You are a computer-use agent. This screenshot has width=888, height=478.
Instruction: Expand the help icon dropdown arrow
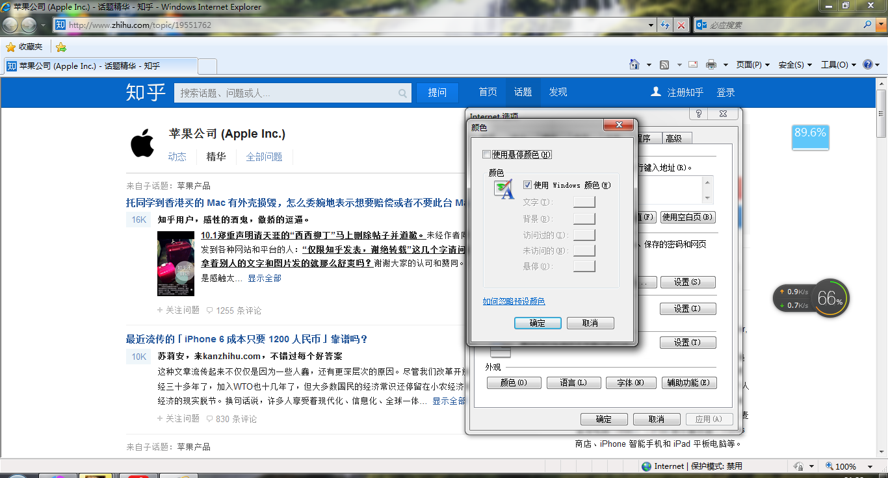877,65
